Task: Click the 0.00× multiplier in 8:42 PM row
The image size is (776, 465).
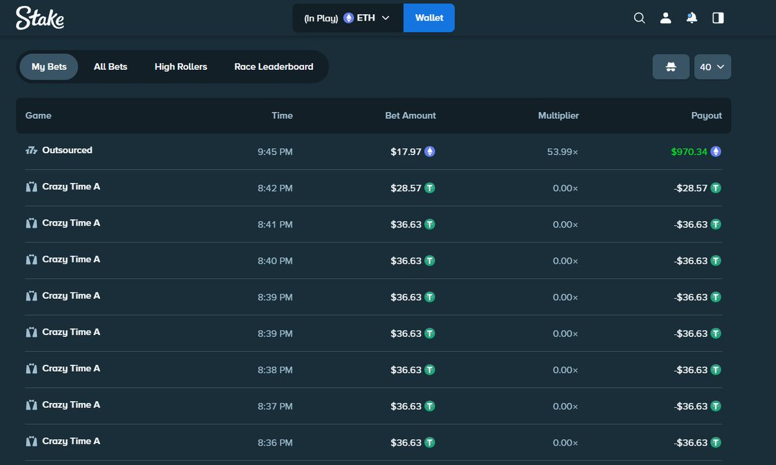Action: point(565,188)
